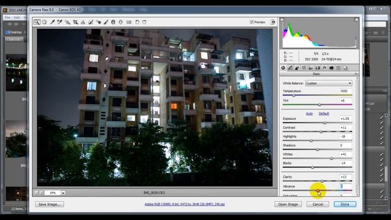Click the Clarity slider handle
The height and width of the screenshot is (220, 391).
[322, 181]
